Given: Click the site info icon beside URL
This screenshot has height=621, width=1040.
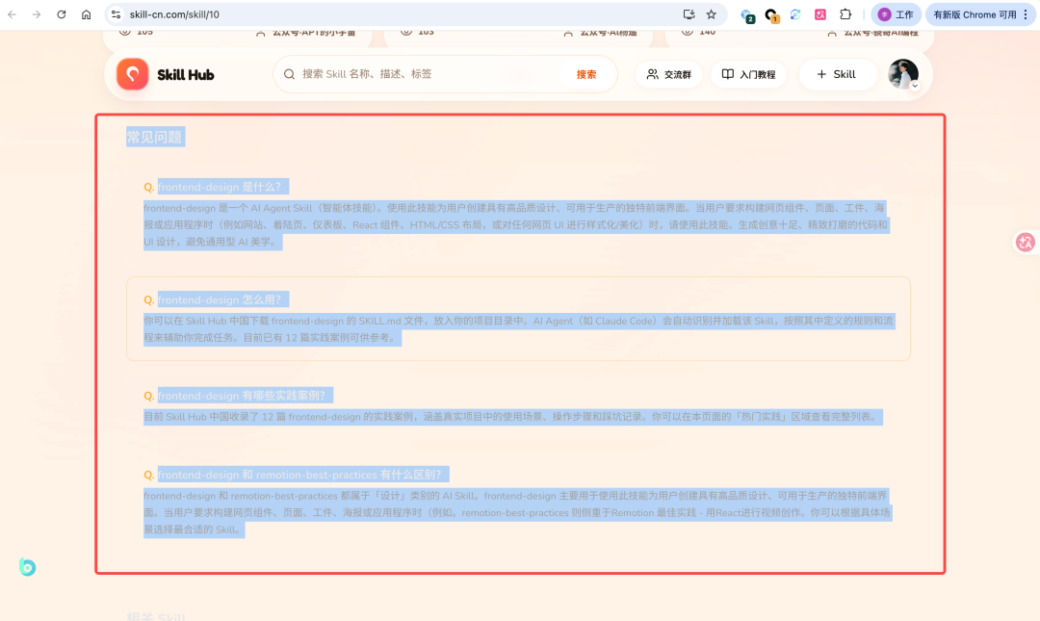Looking at the screenshot, I should click(116, 14).
